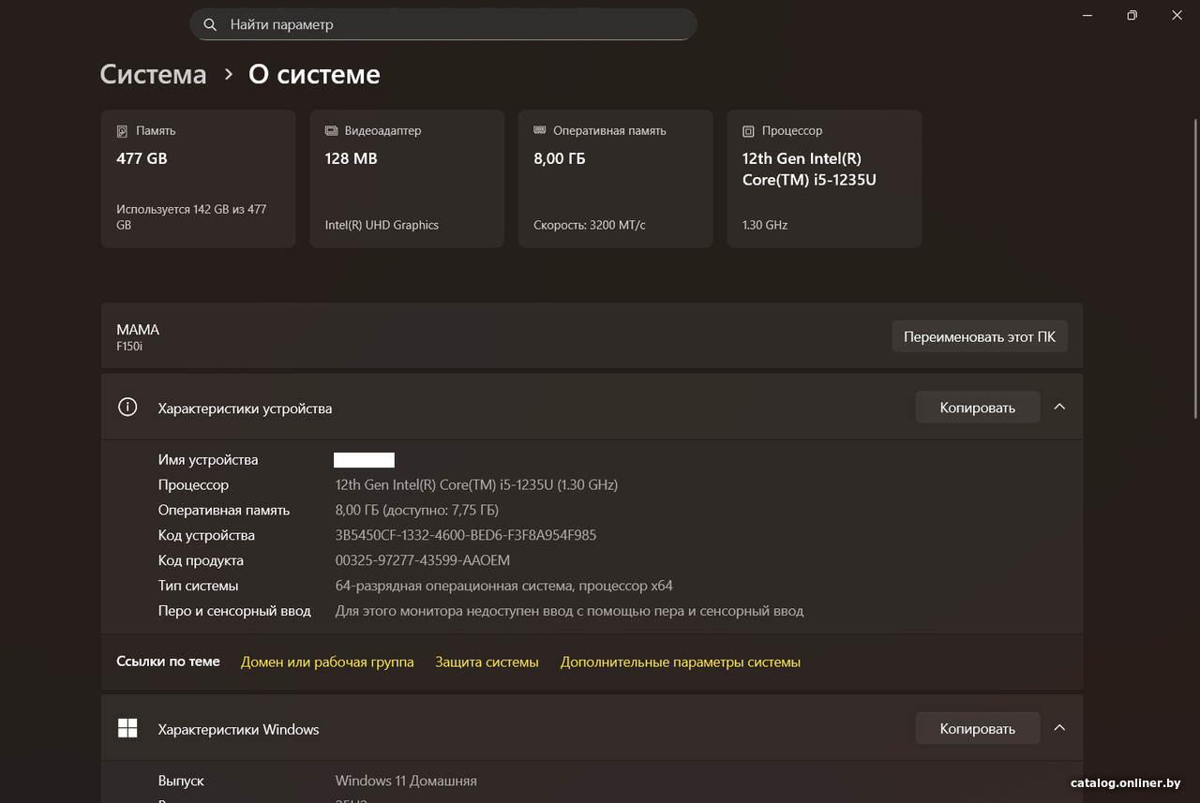The height and width of the screenshot is (803, 1200).
Task: Minimize the Settings window
Action: pos(1087,15)
